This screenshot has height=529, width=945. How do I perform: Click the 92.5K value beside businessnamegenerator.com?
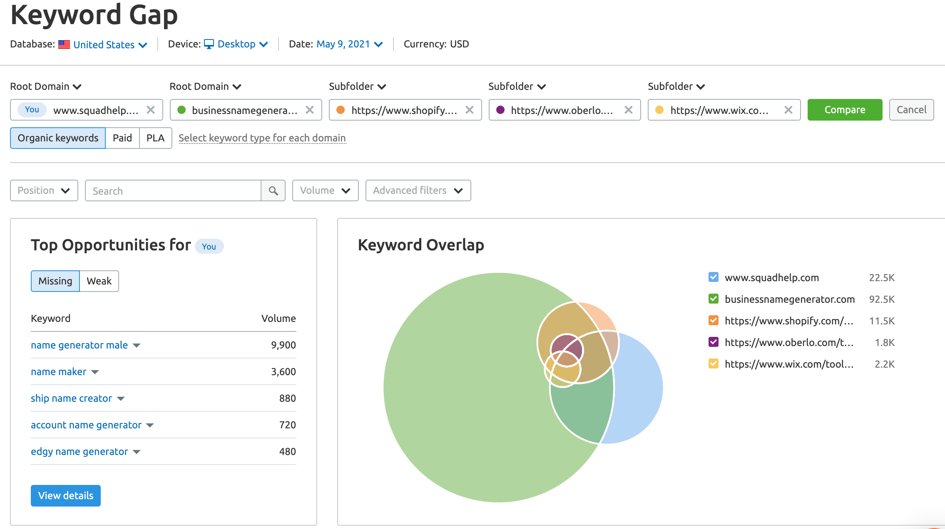(882, 299)
